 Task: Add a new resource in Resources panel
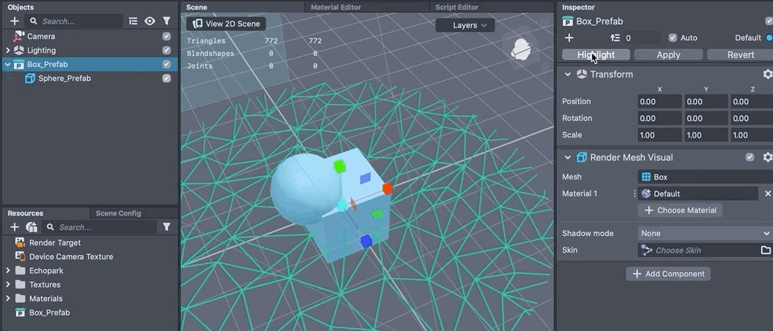[x=14, y=227]
